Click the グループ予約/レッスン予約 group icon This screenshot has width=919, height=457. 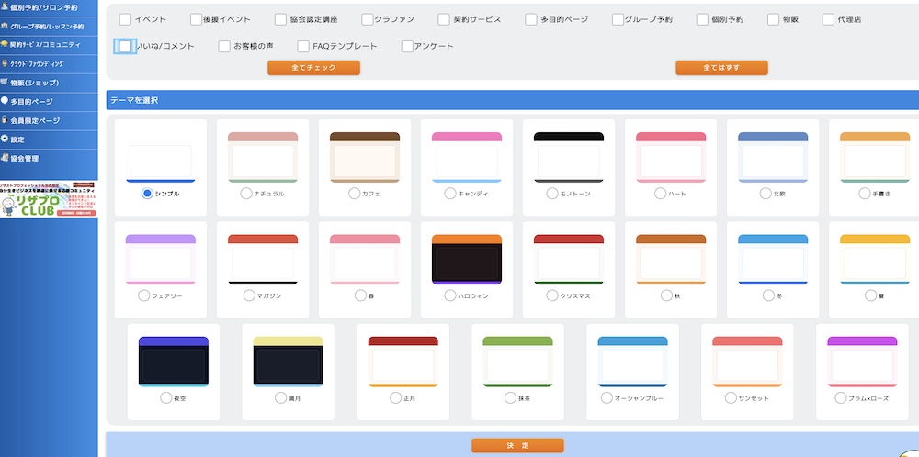[5, 26]
